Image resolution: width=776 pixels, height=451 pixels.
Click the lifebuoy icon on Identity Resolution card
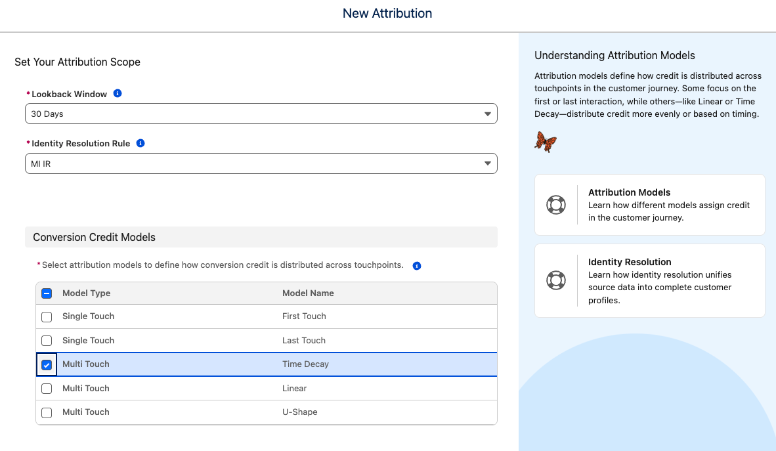(556, 281)
